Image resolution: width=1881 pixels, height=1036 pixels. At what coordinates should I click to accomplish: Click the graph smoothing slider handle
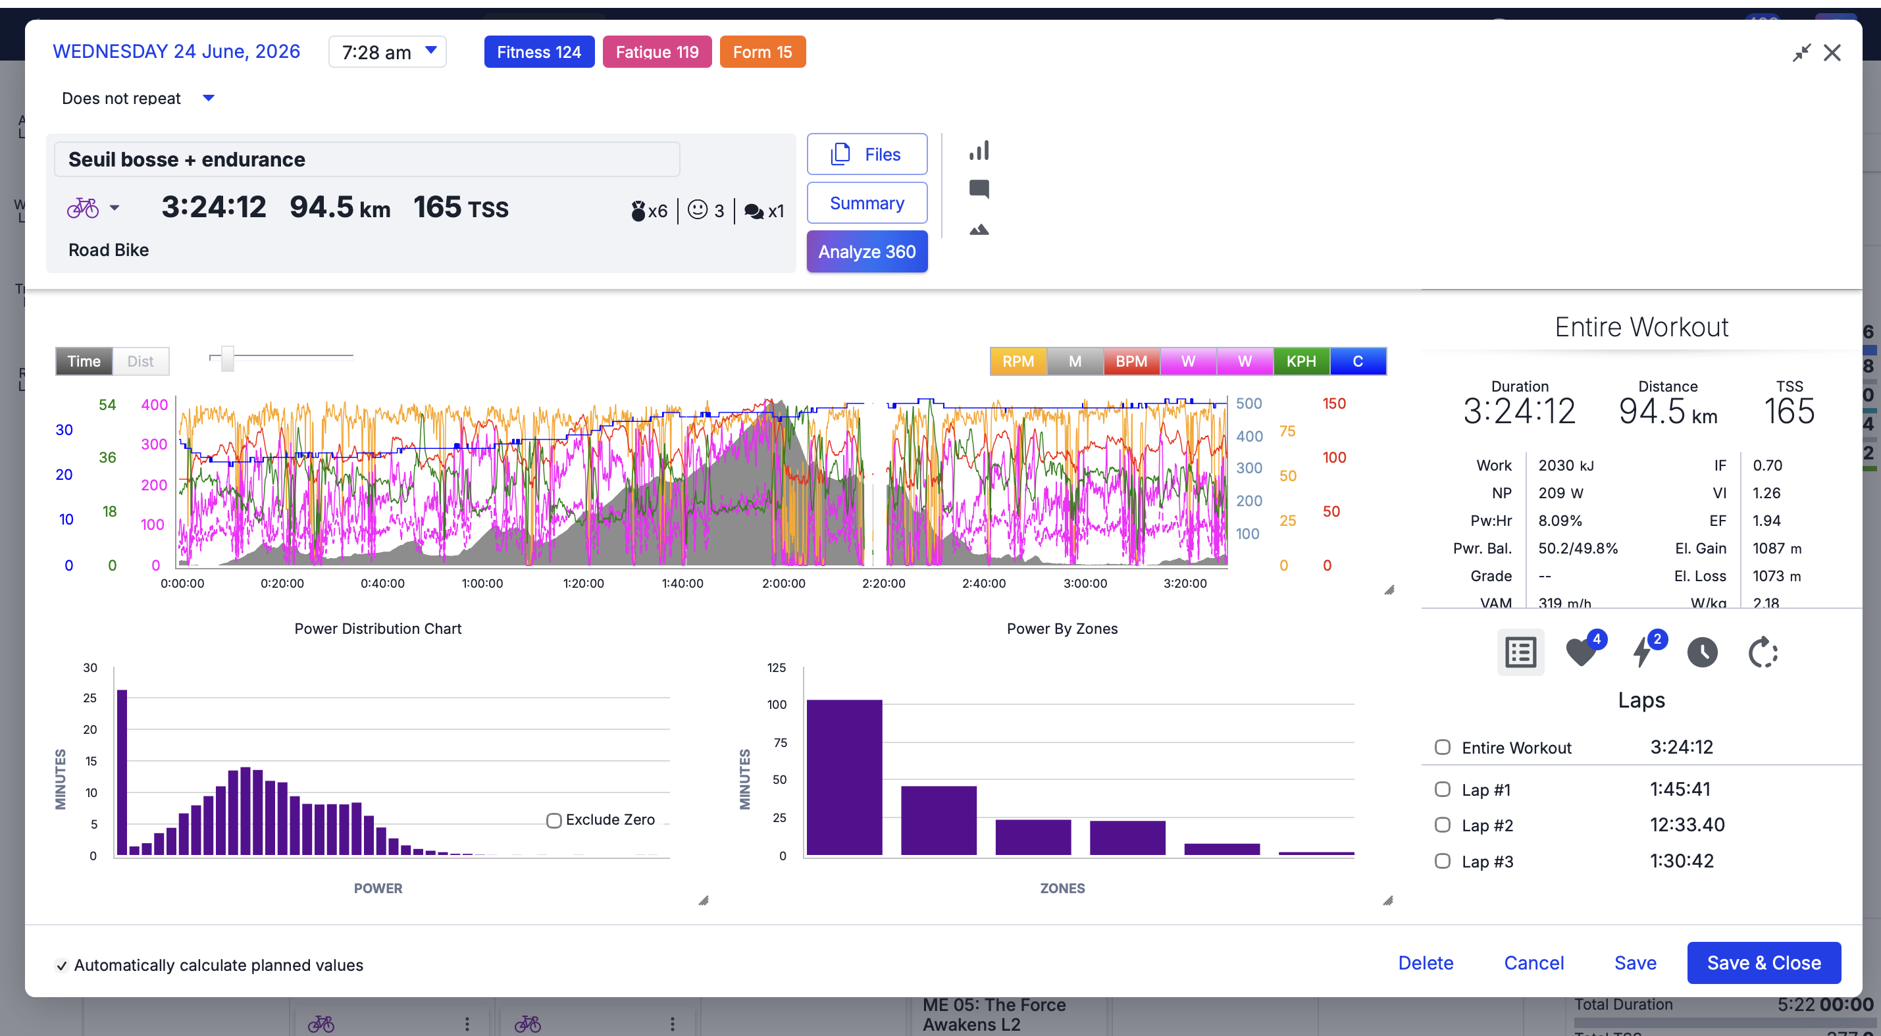pos(228,358)
